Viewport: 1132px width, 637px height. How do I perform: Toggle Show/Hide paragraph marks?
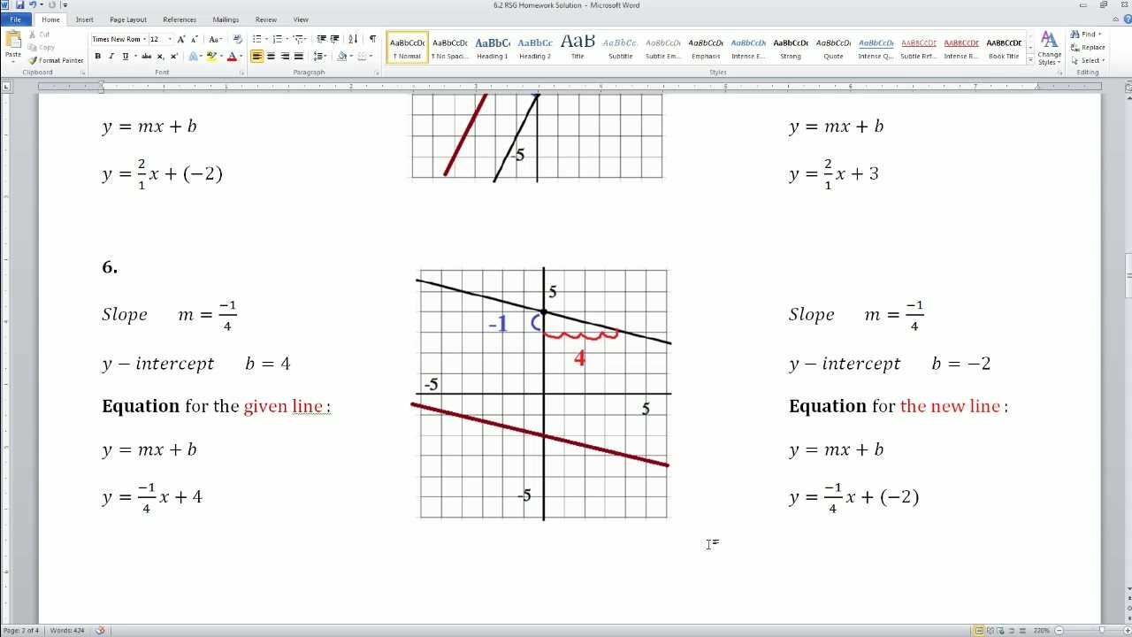(x=372, y=39)
